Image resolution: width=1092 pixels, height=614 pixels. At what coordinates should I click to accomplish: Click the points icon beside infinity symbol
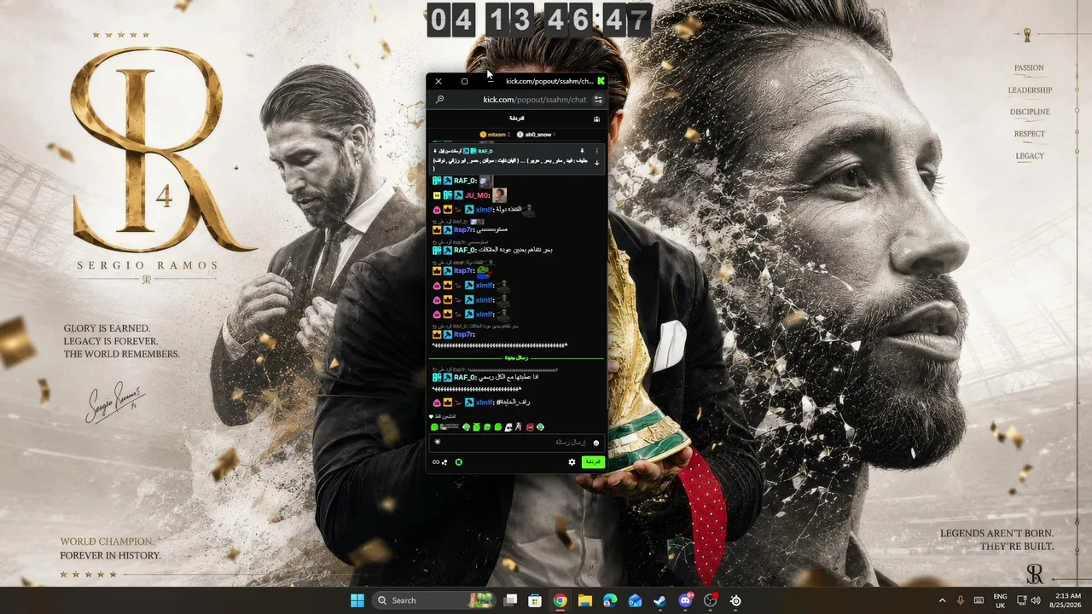[x=444, y=462]
